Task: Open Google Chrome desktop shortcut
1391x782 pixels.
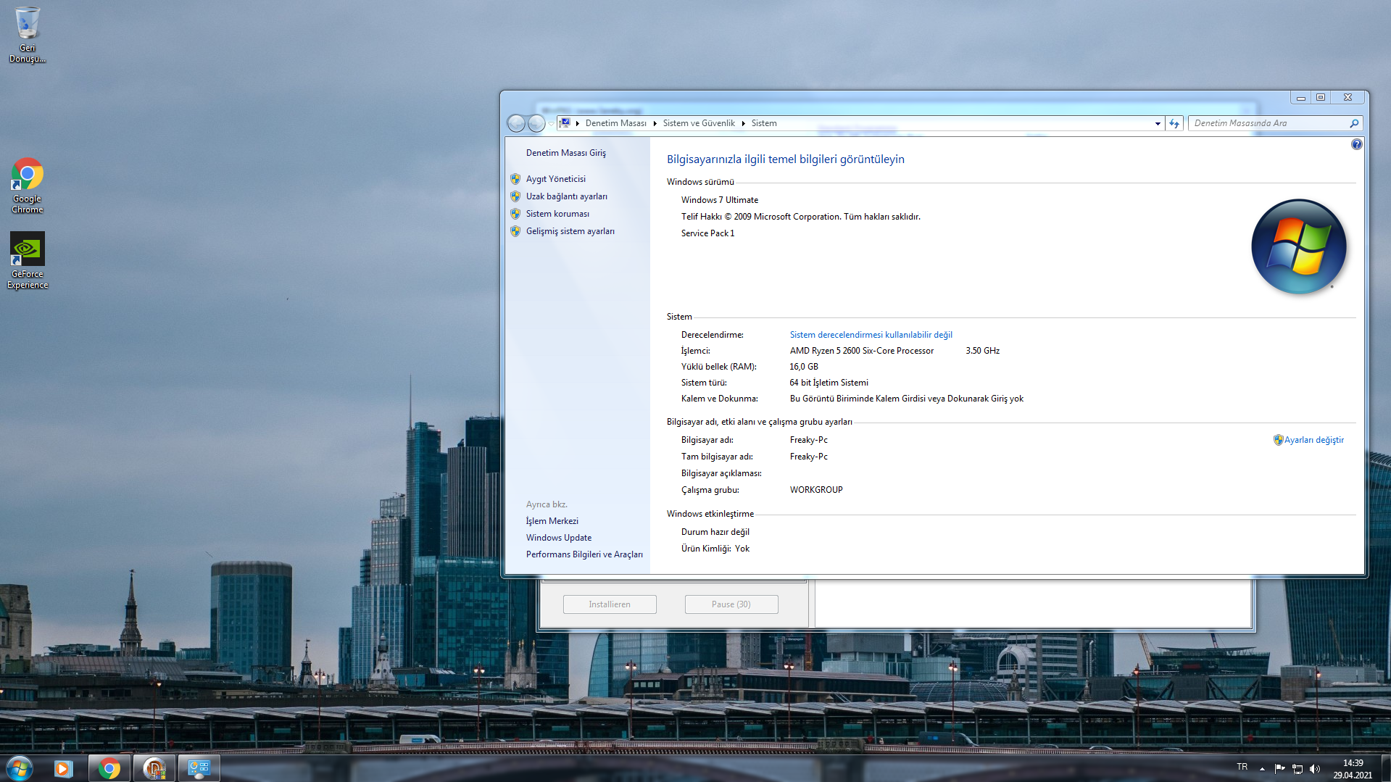Action: tap(28, 186)
